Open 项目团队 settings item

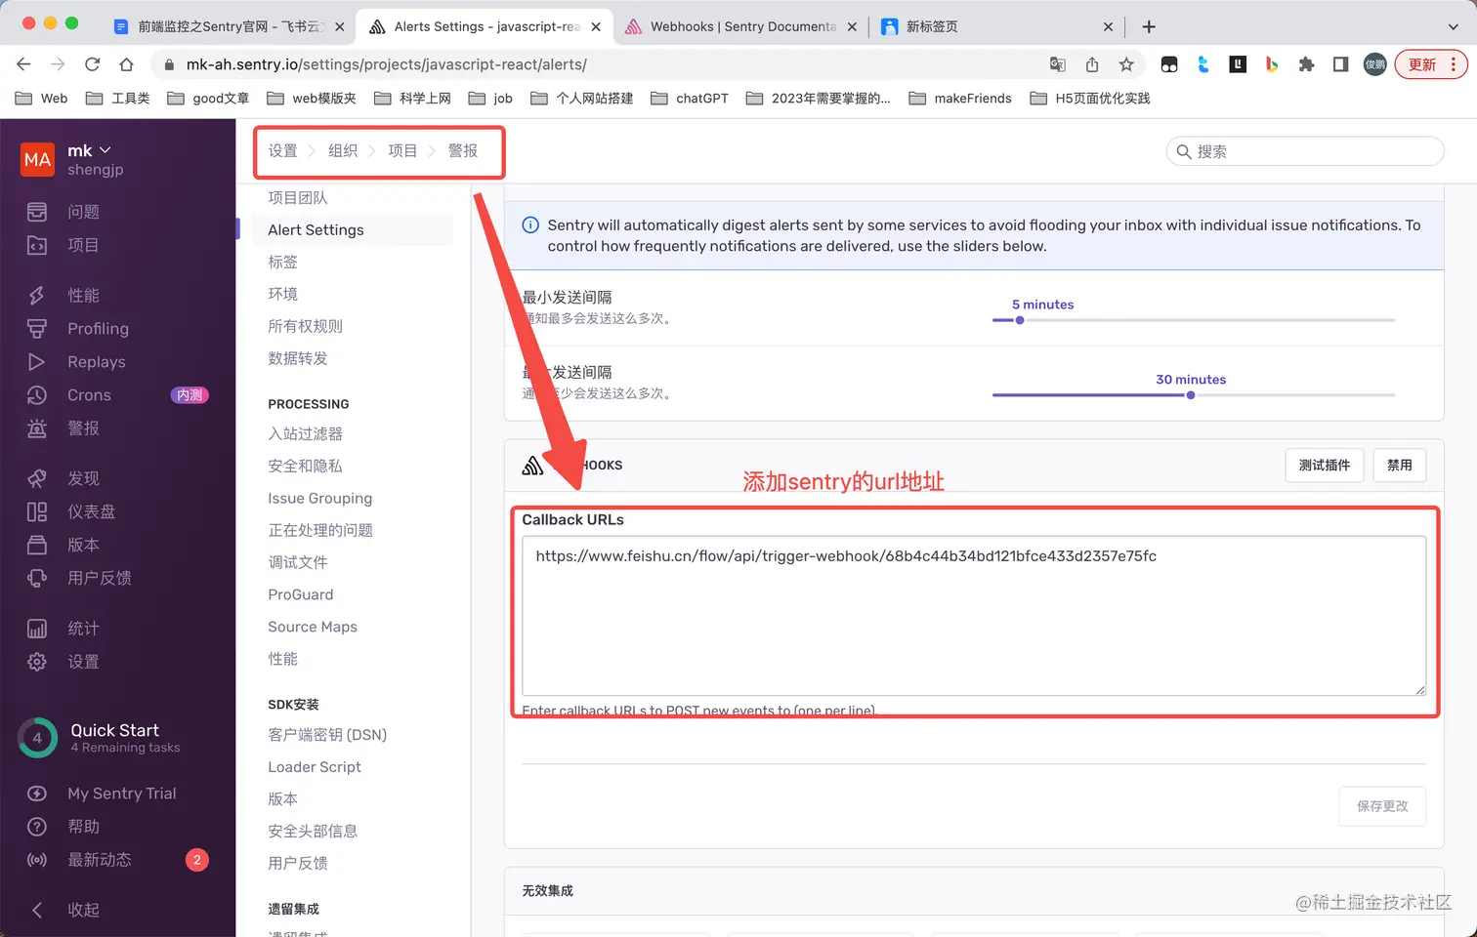298,197
